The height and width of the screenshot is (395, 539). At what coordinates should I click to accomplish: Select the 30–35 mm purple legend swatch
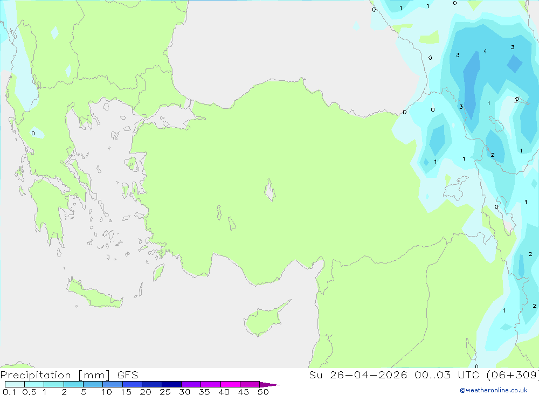coord(191,384)
